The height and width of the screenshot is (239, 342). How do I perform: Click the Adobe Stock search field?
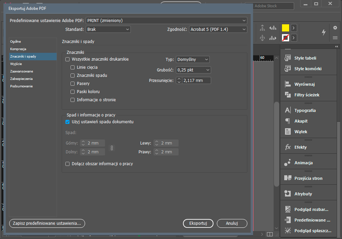tap(269, 6)
